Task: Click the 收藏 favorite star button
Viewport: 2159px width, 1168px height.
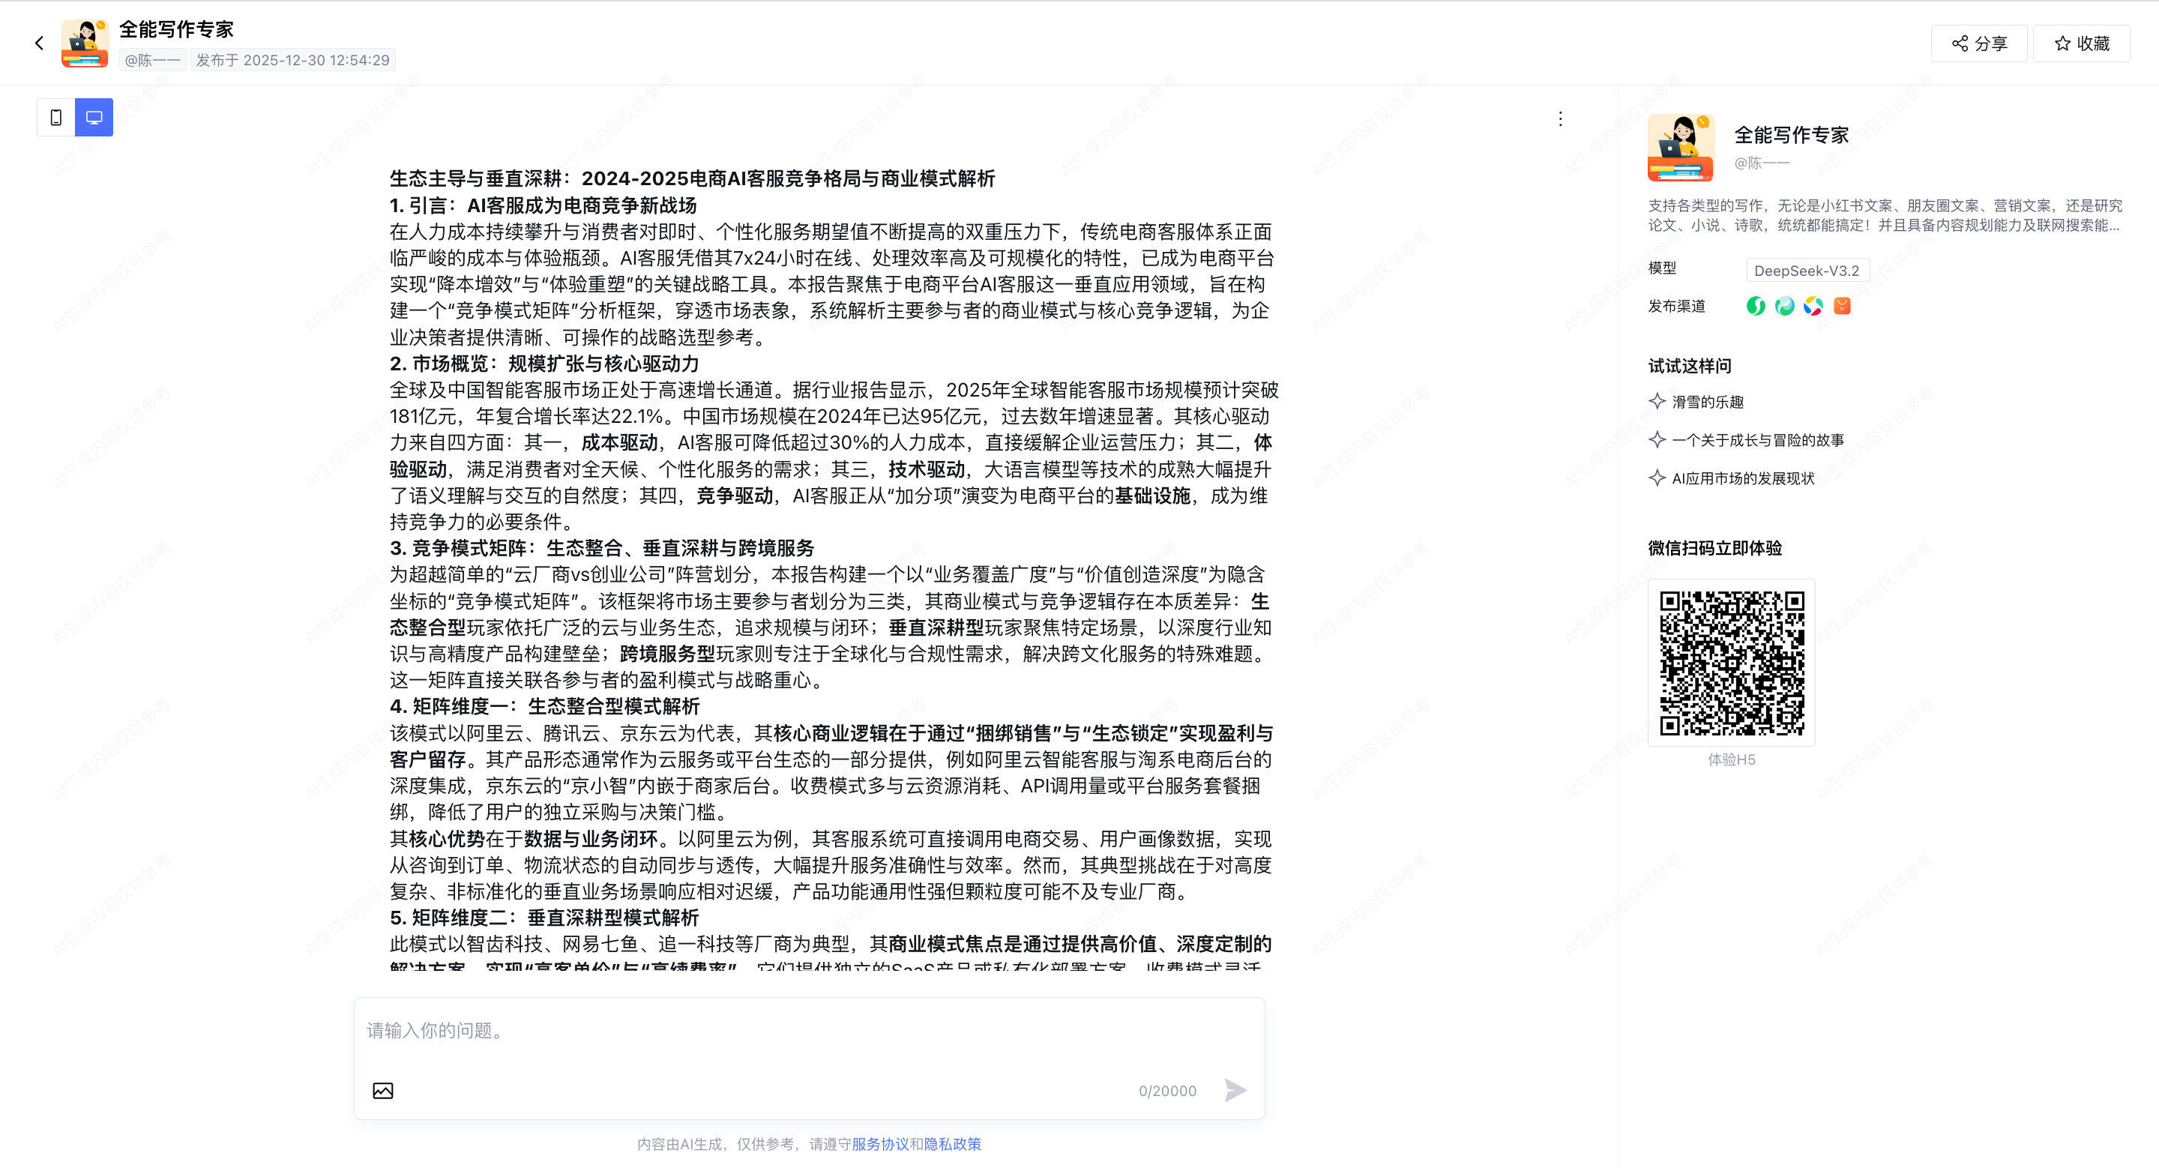Action: pos(2082,43)
